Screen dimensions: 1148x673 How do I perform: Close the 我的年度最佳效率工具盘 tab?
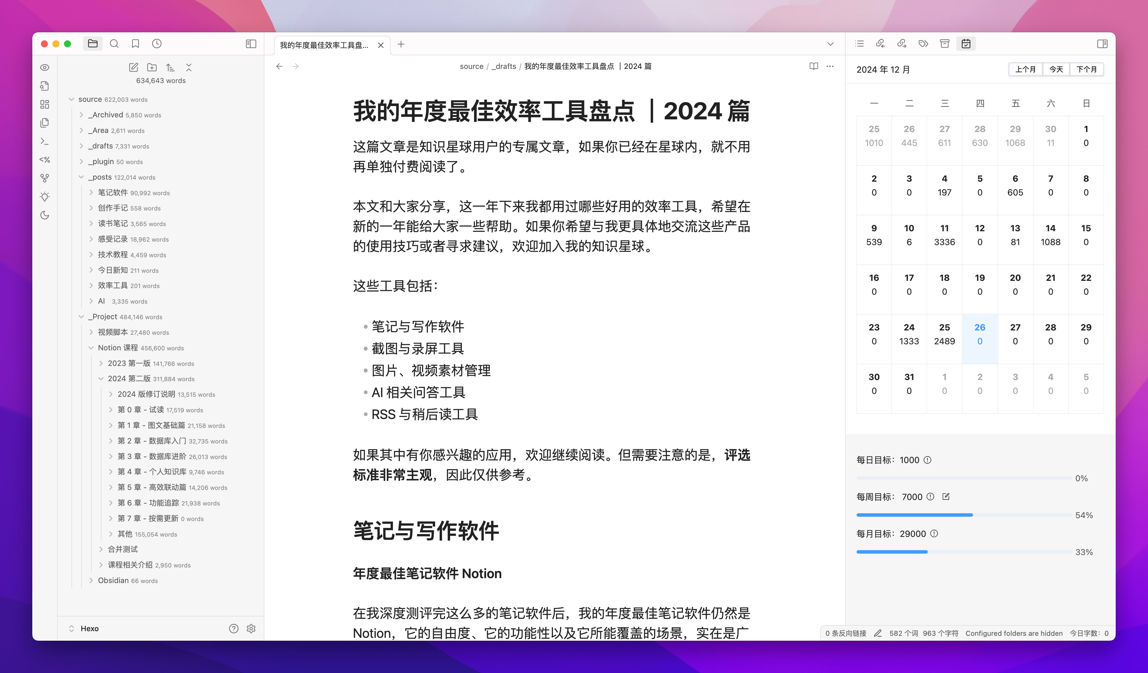pyautogui.click(x=381, y=45)
